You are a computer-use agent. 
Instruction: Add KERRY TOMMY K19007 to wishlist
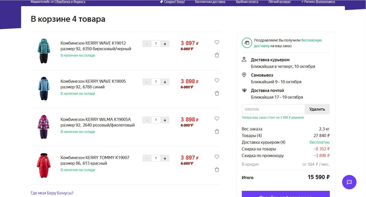[217, 157]
